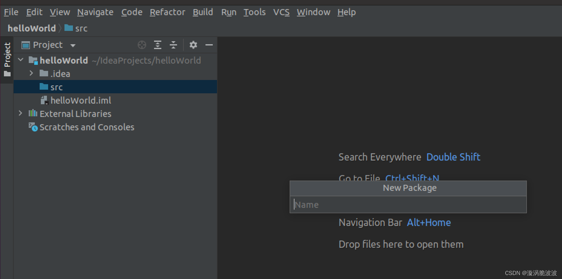Open the Project view dropdown arrow
Screen dimensions: 562x279
coord(73,45)
